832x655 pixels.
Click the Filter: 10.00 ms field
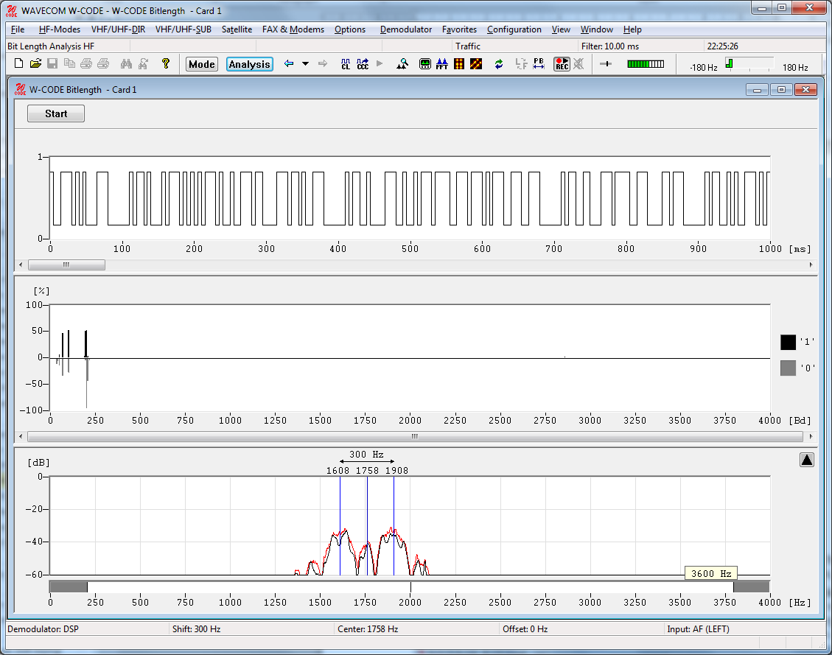click(640, 46)
